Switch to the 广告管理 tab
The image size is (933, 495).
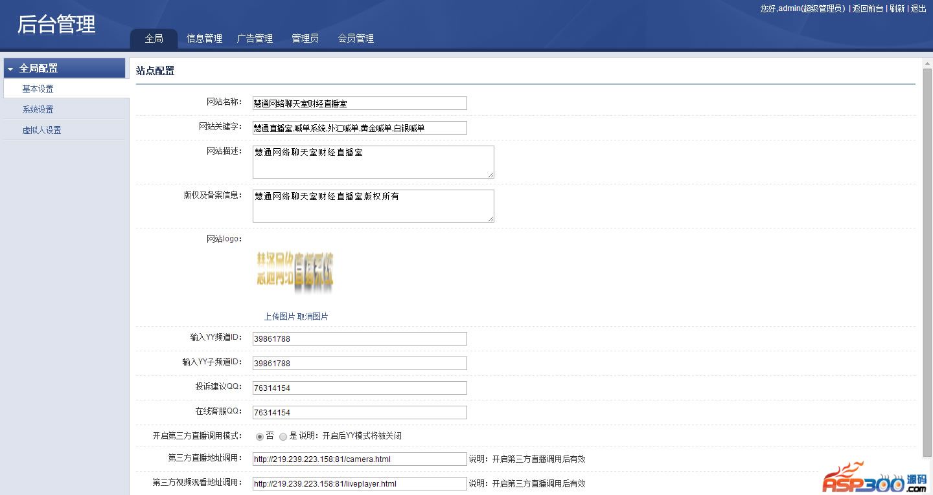click(255, 39)
